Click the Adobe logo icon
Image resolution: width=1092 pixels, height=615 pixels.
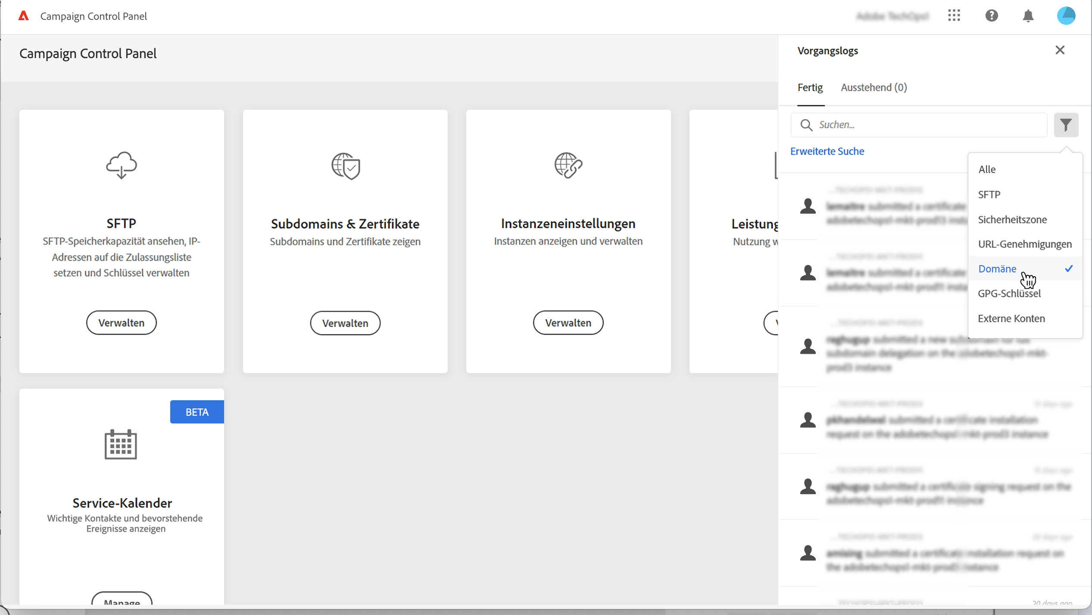coord(24,16)
